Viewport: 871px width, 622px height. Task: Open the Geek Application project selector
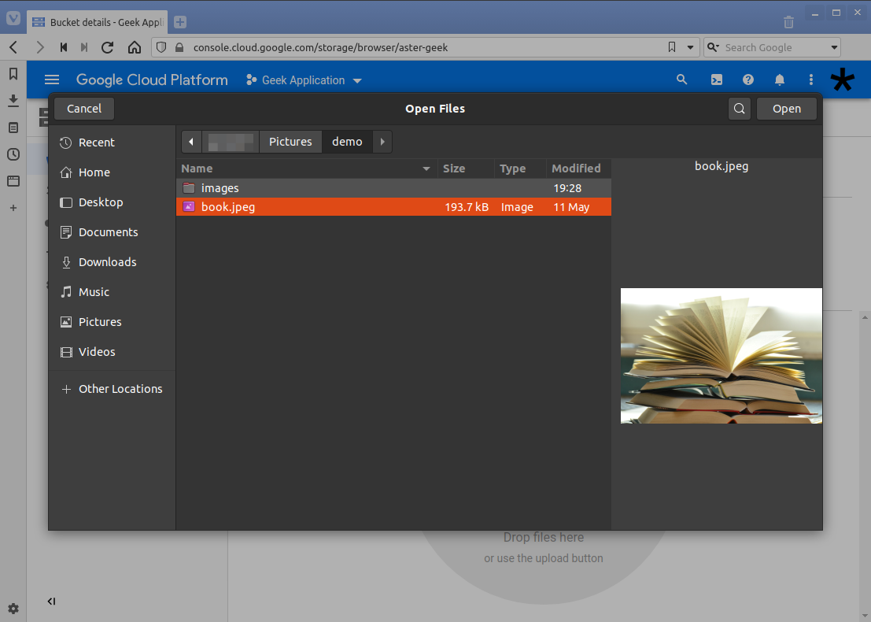point(303,80)
